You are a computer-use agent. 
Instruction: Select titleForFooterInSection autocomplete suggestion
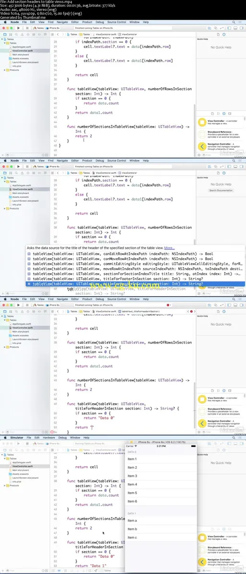(136, 279)
